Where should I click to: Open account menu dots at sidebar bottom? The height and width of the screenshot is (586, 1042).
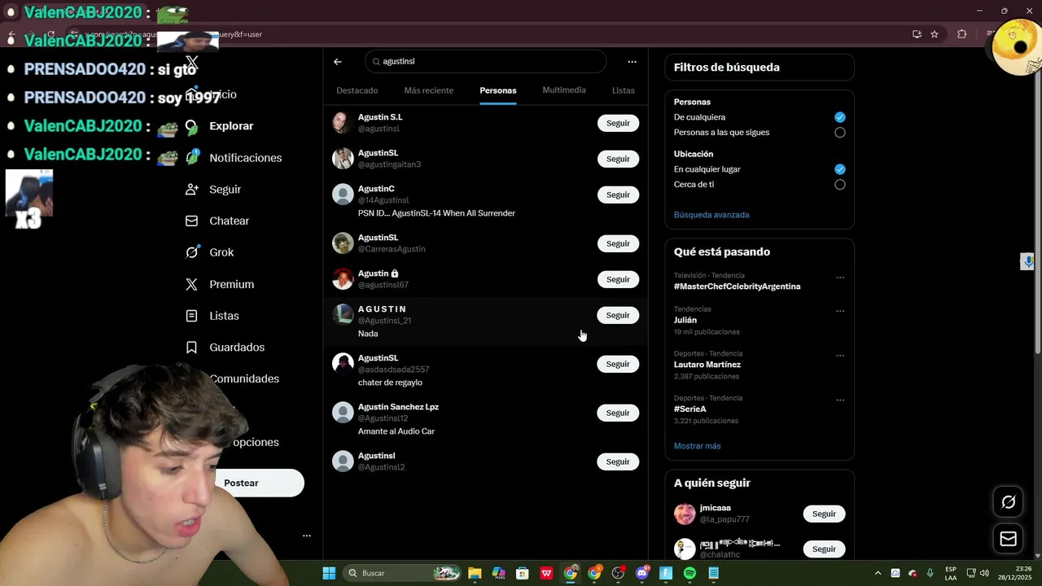click(x=307, y=536)
